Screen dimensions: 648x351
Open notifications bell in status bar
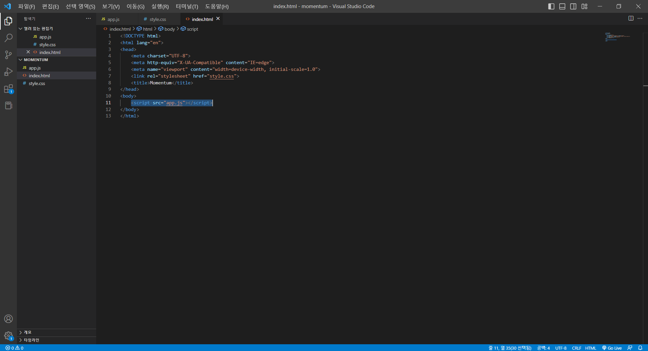click(640, 348)
